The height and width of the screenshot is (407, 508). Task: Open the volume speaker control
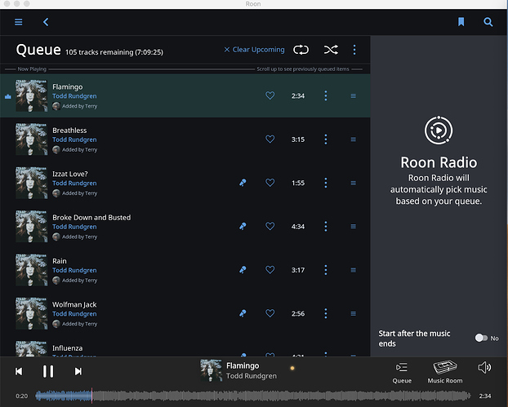click(484, 368)
